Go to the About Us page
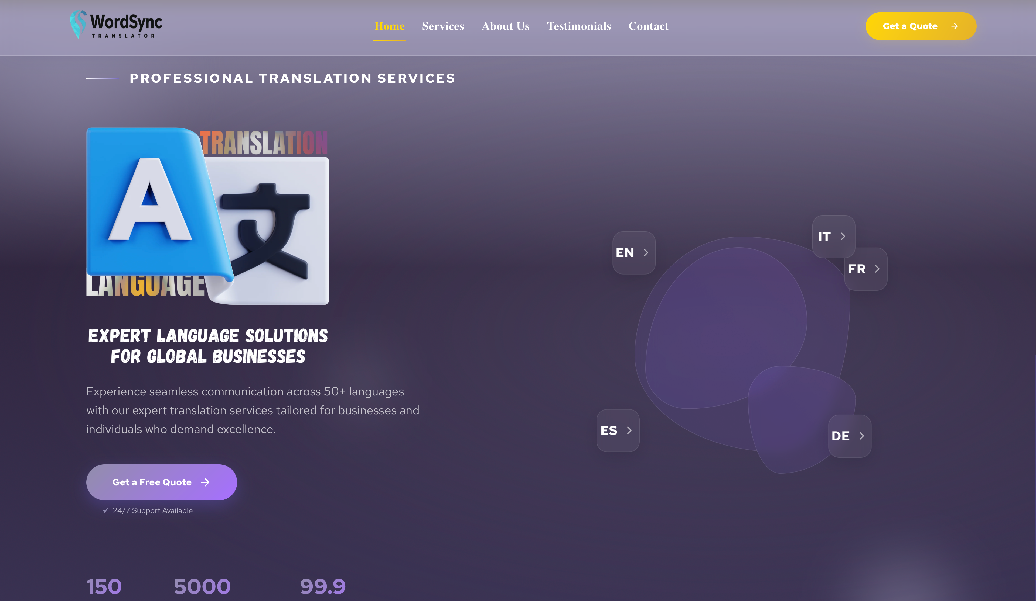Image resolution: width=1036 pixels, height=601 pixels. 505,26
